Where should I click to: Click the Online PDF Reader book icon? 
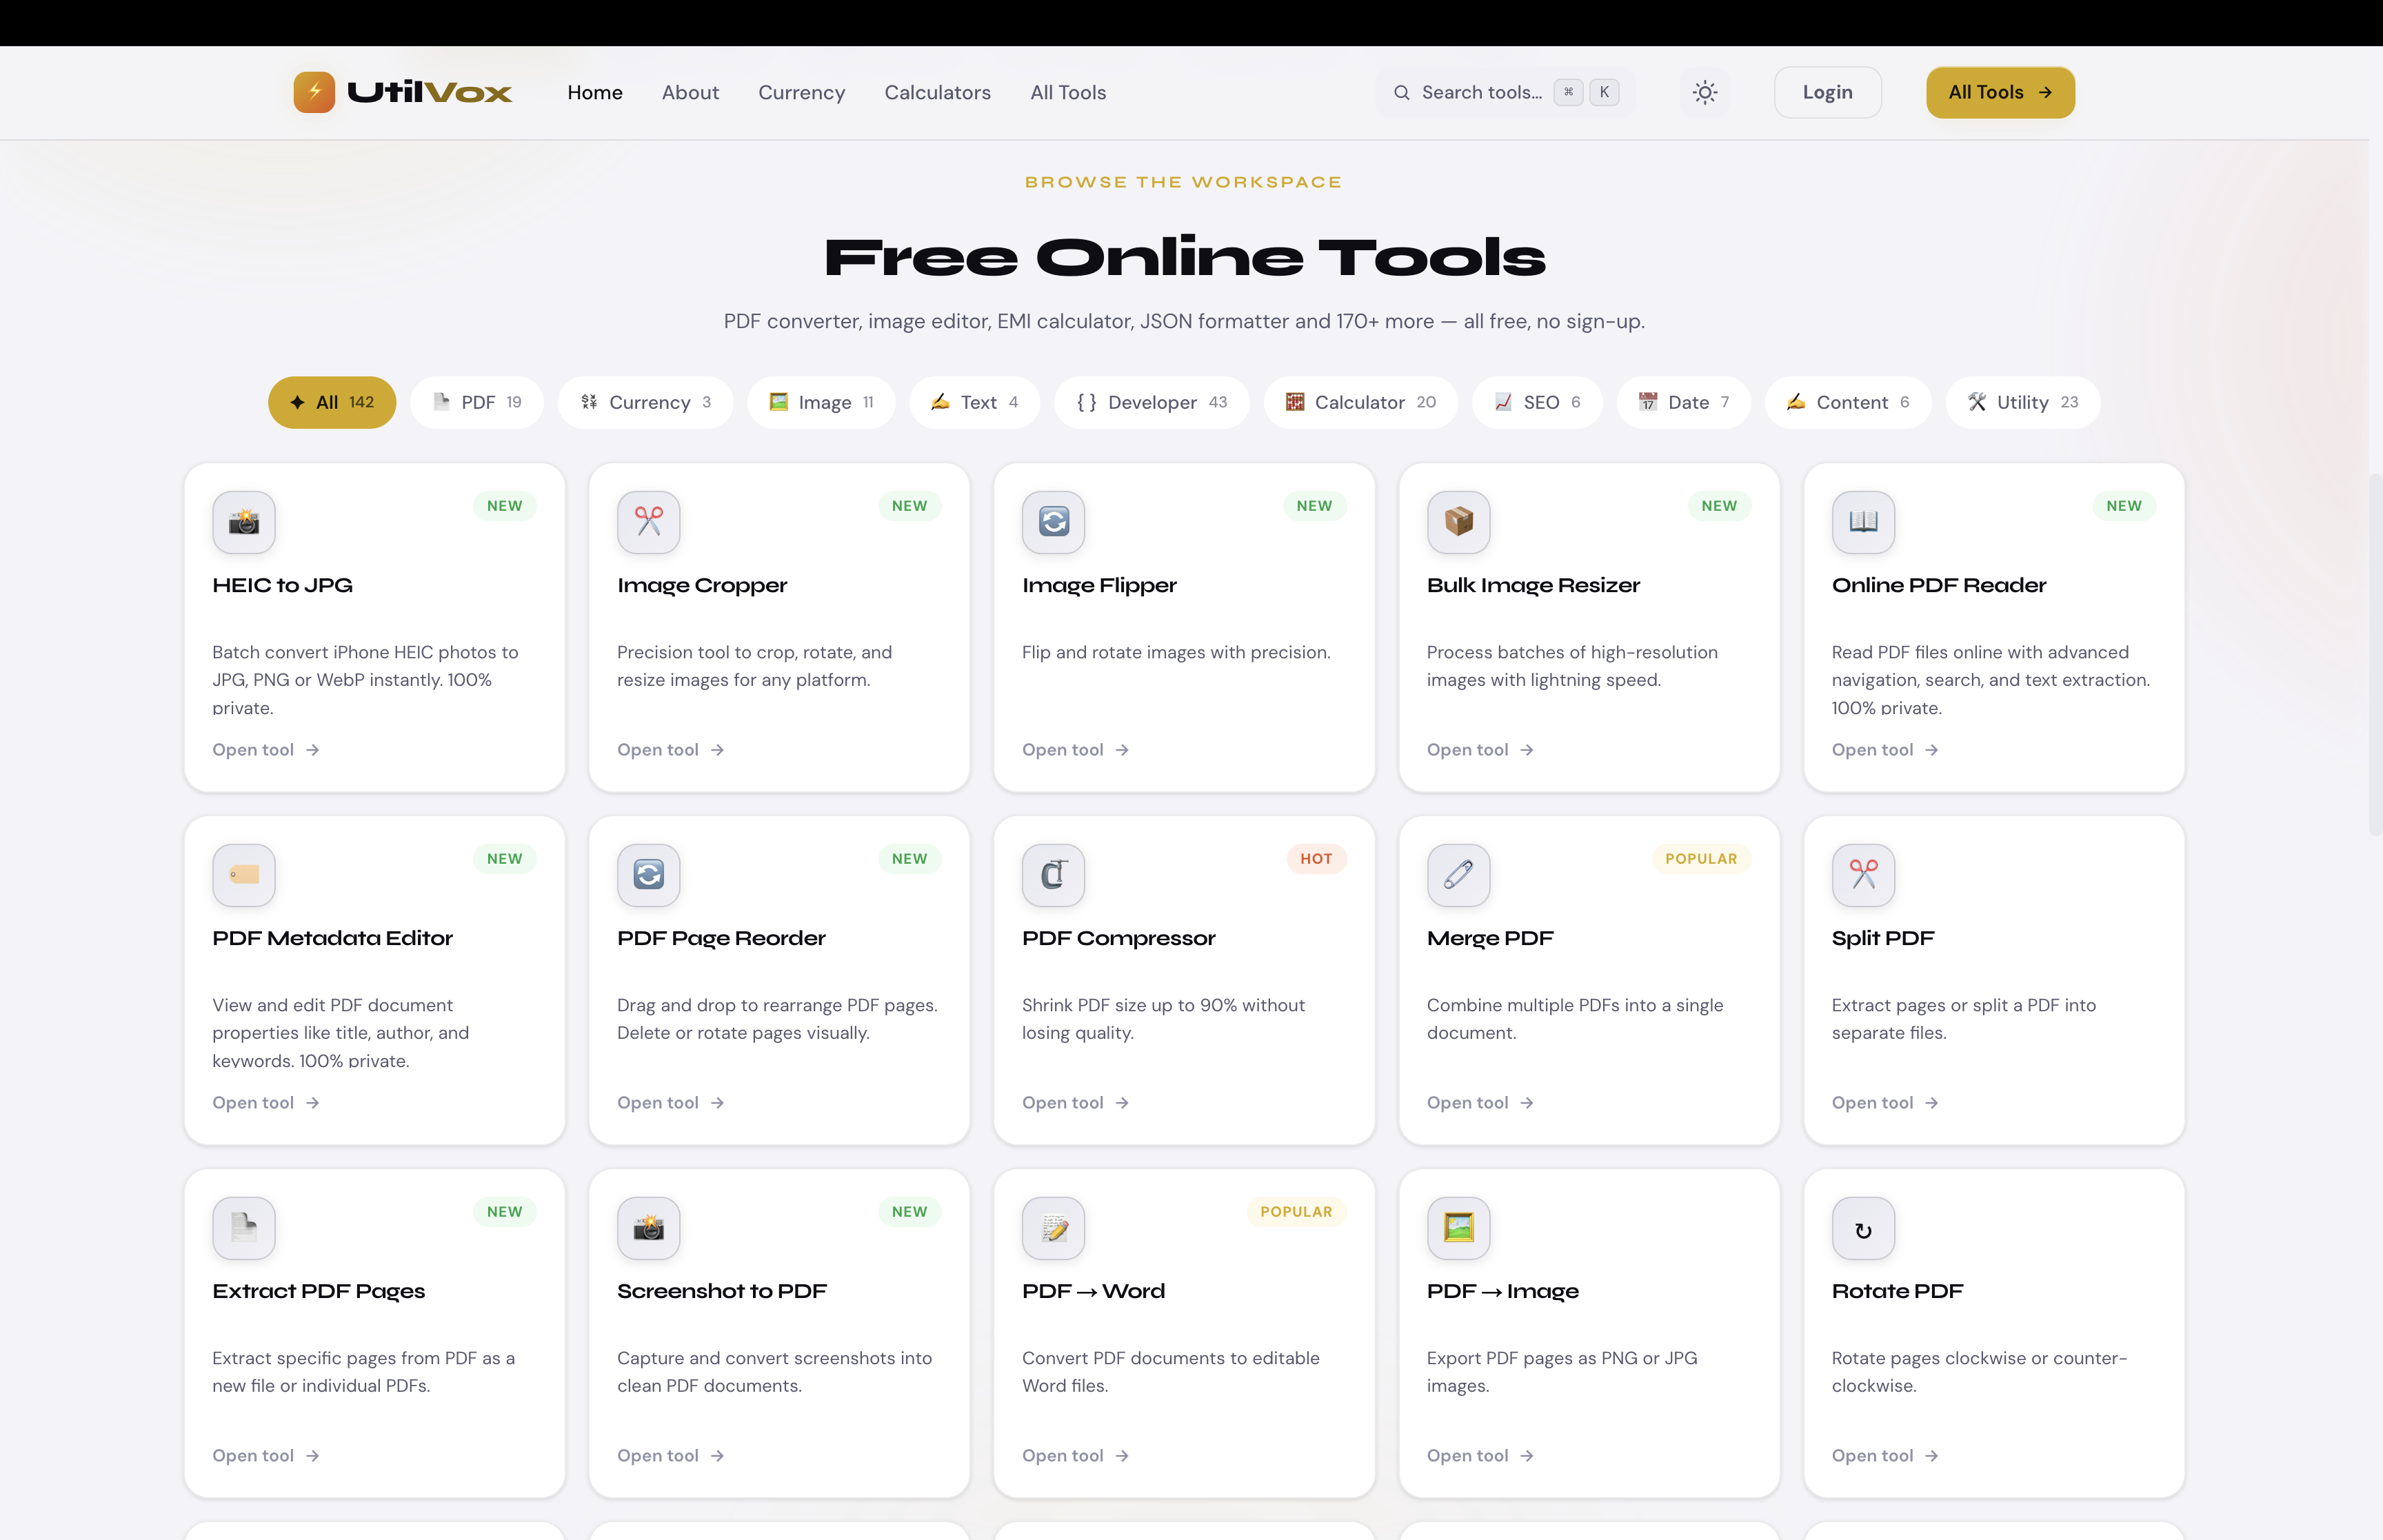1864,522
